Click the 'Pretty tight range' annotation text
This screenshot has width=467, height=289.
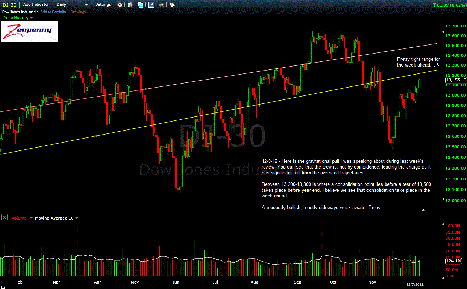[418, 62]
